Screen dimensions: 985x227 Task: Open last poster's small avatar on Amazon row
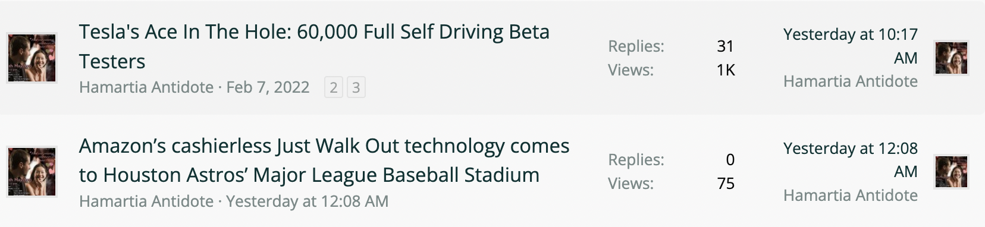(951, 171)
